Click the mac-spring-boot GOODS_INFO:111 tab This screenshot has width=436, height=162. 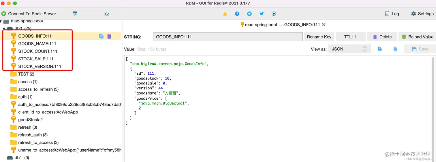tap(283, 25)
